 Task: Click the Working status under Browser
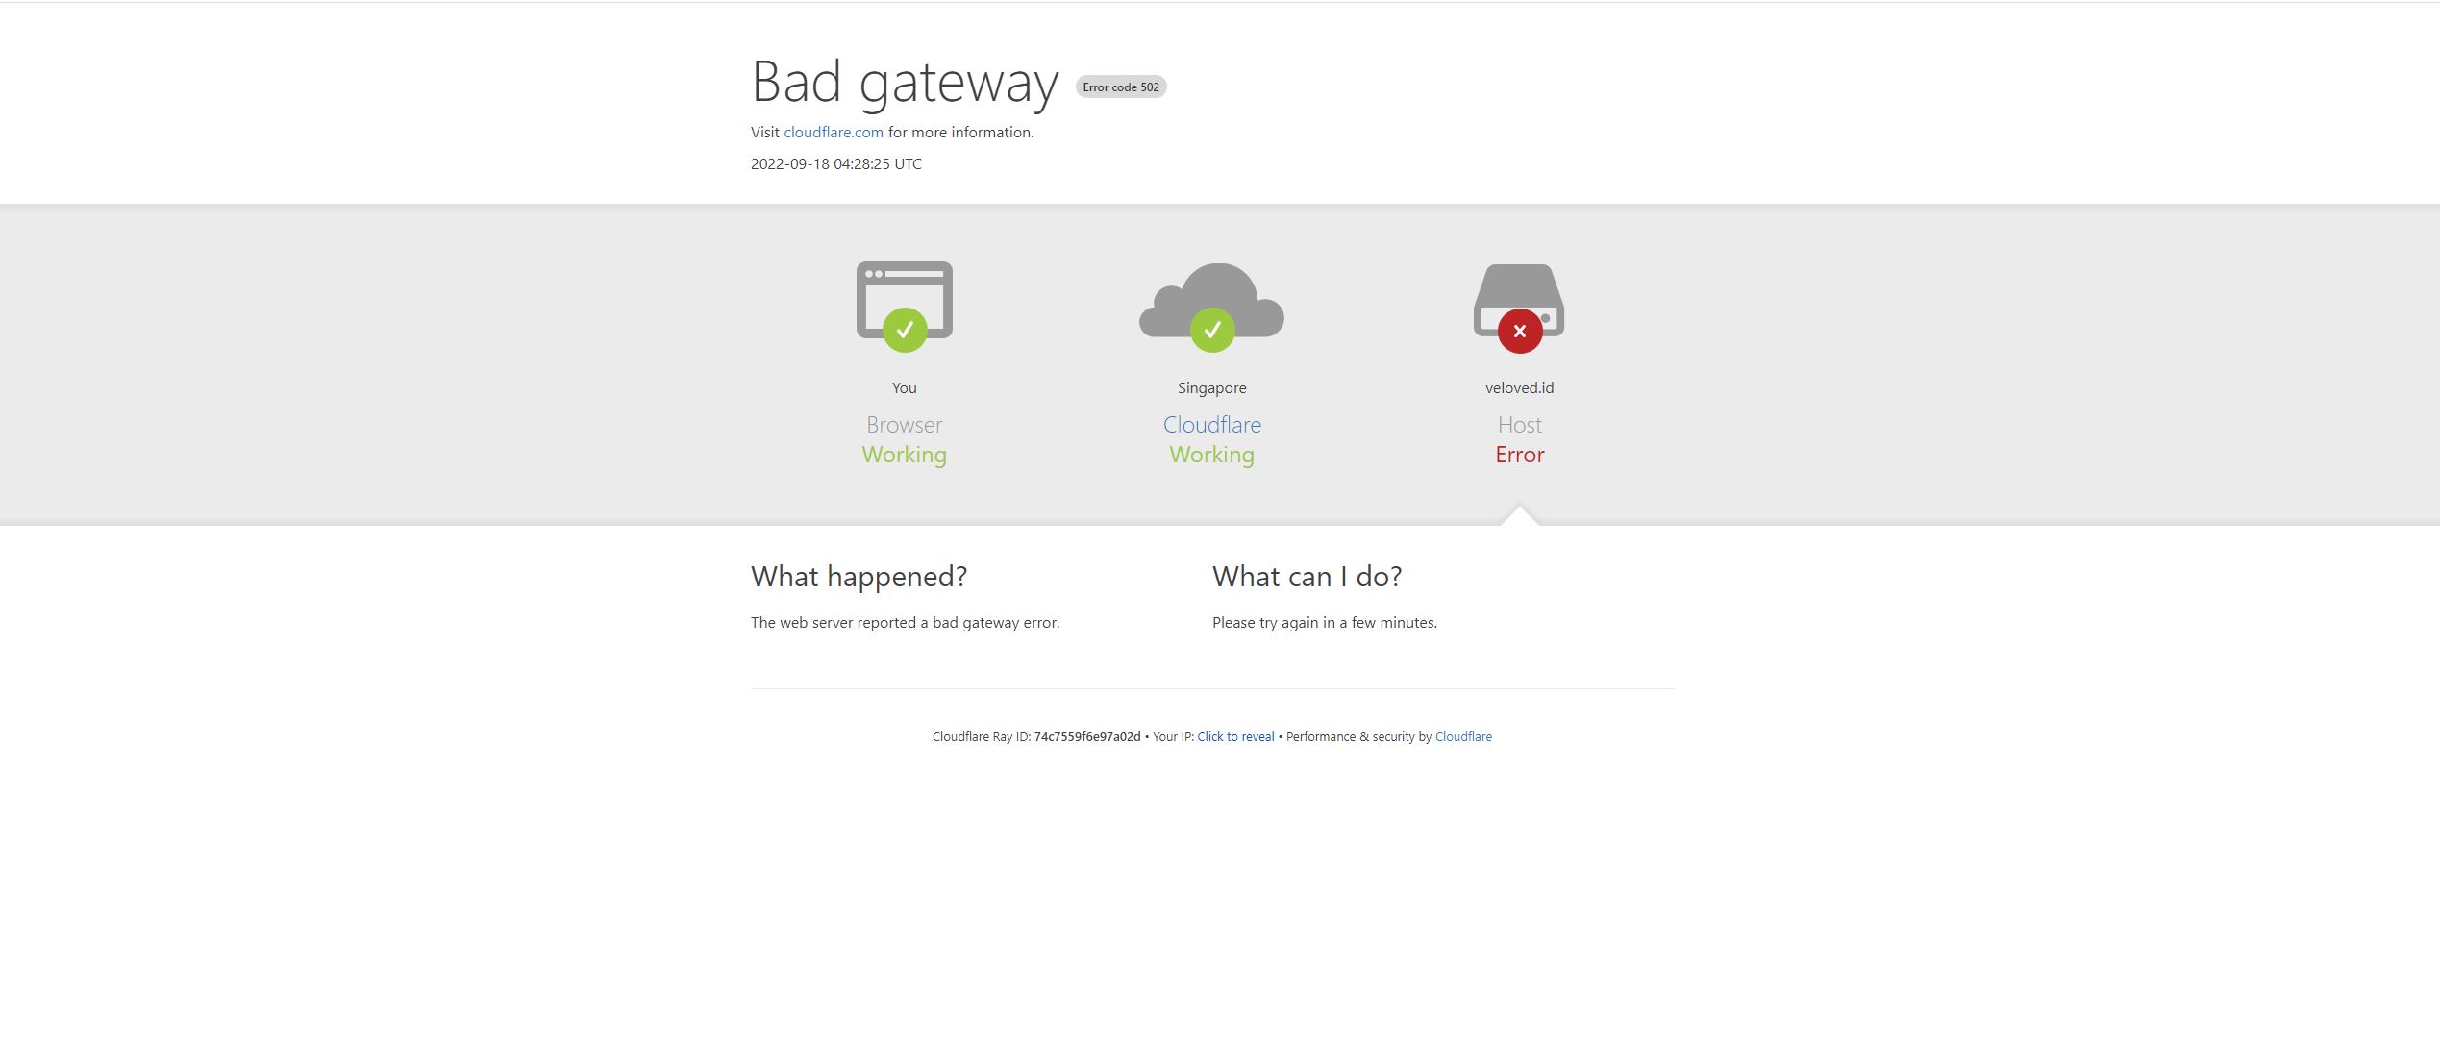pos(904,456)
